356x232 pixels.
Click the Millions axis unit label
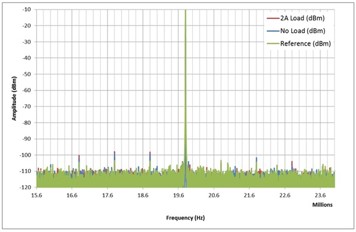322,205
